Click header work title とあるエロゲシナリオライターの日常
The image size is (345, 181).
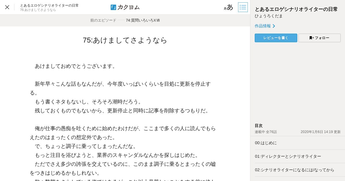tap(49, 5)
